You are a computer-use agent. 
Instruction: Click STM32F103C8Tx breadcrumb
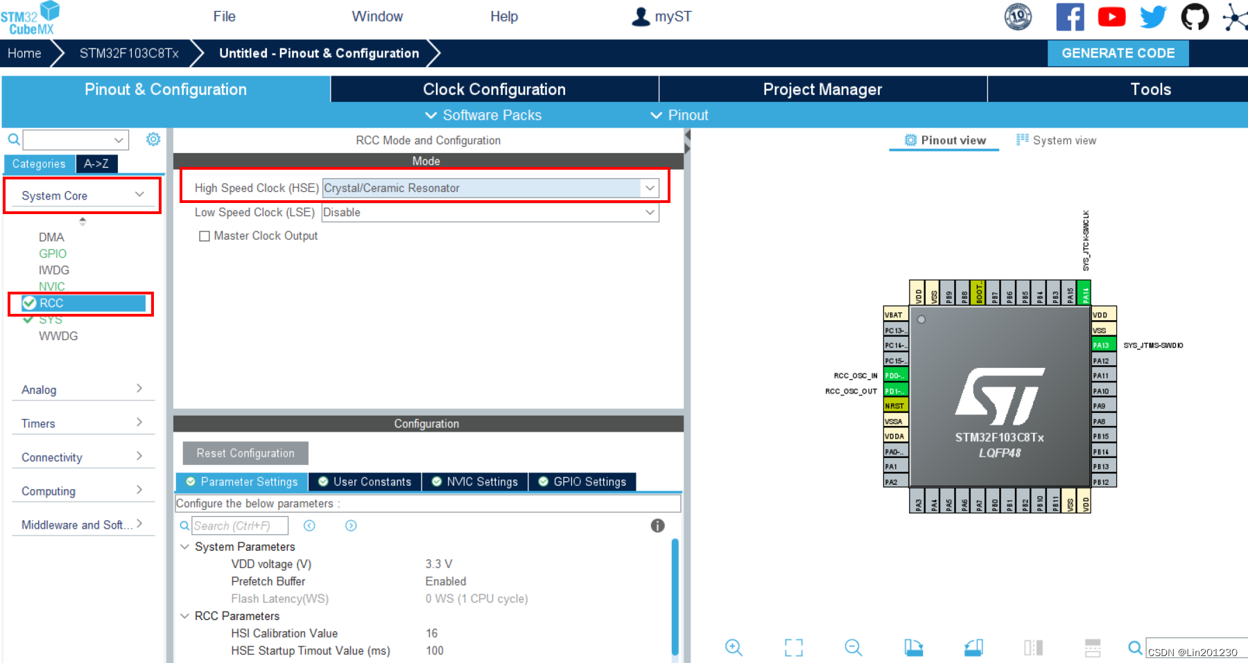pos(129,53)
